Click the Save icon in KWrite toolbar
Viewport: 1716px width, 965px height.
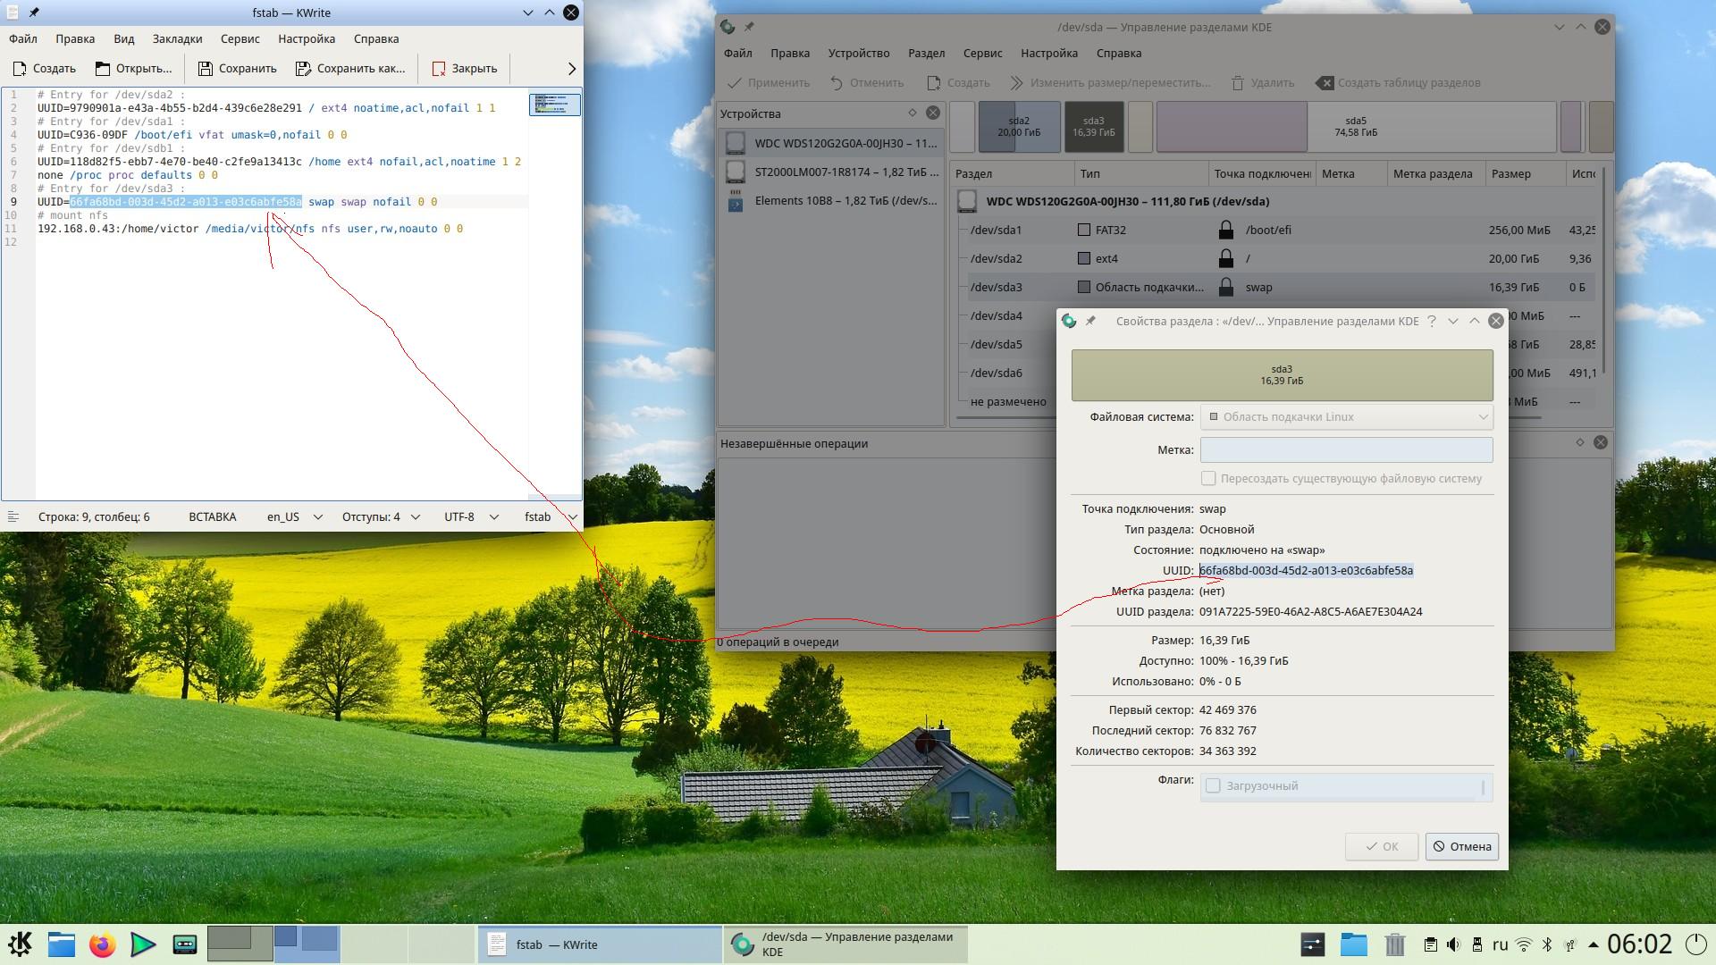click(206, 69)
